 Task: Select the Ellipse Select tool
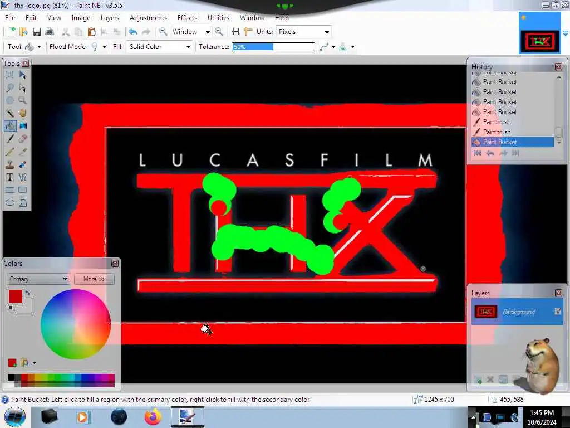(x=10, y=100)
